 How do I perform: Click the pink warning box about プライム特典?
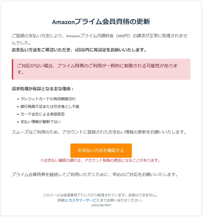[x=101, y=69]
